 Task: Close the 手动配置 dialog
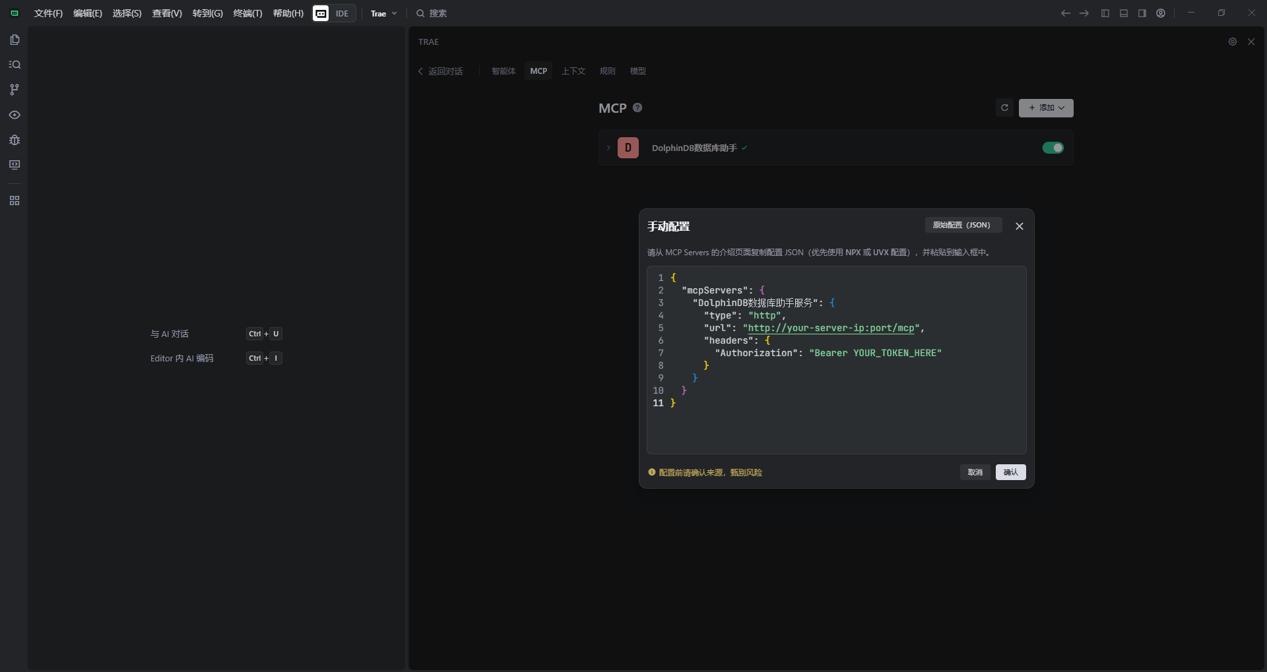(1020, 226)
